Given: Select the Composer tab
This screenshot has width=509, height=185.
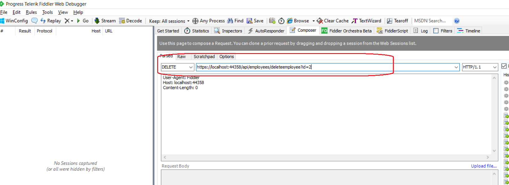Looking at the screenshot, I should pos(303,30).
